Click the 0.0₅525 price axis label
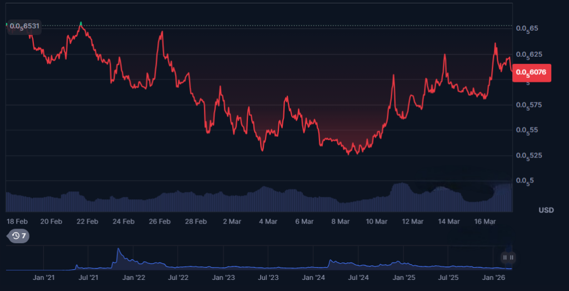This screenshot has width=569, height=291. pyautogui.click(x=528, y=155)
